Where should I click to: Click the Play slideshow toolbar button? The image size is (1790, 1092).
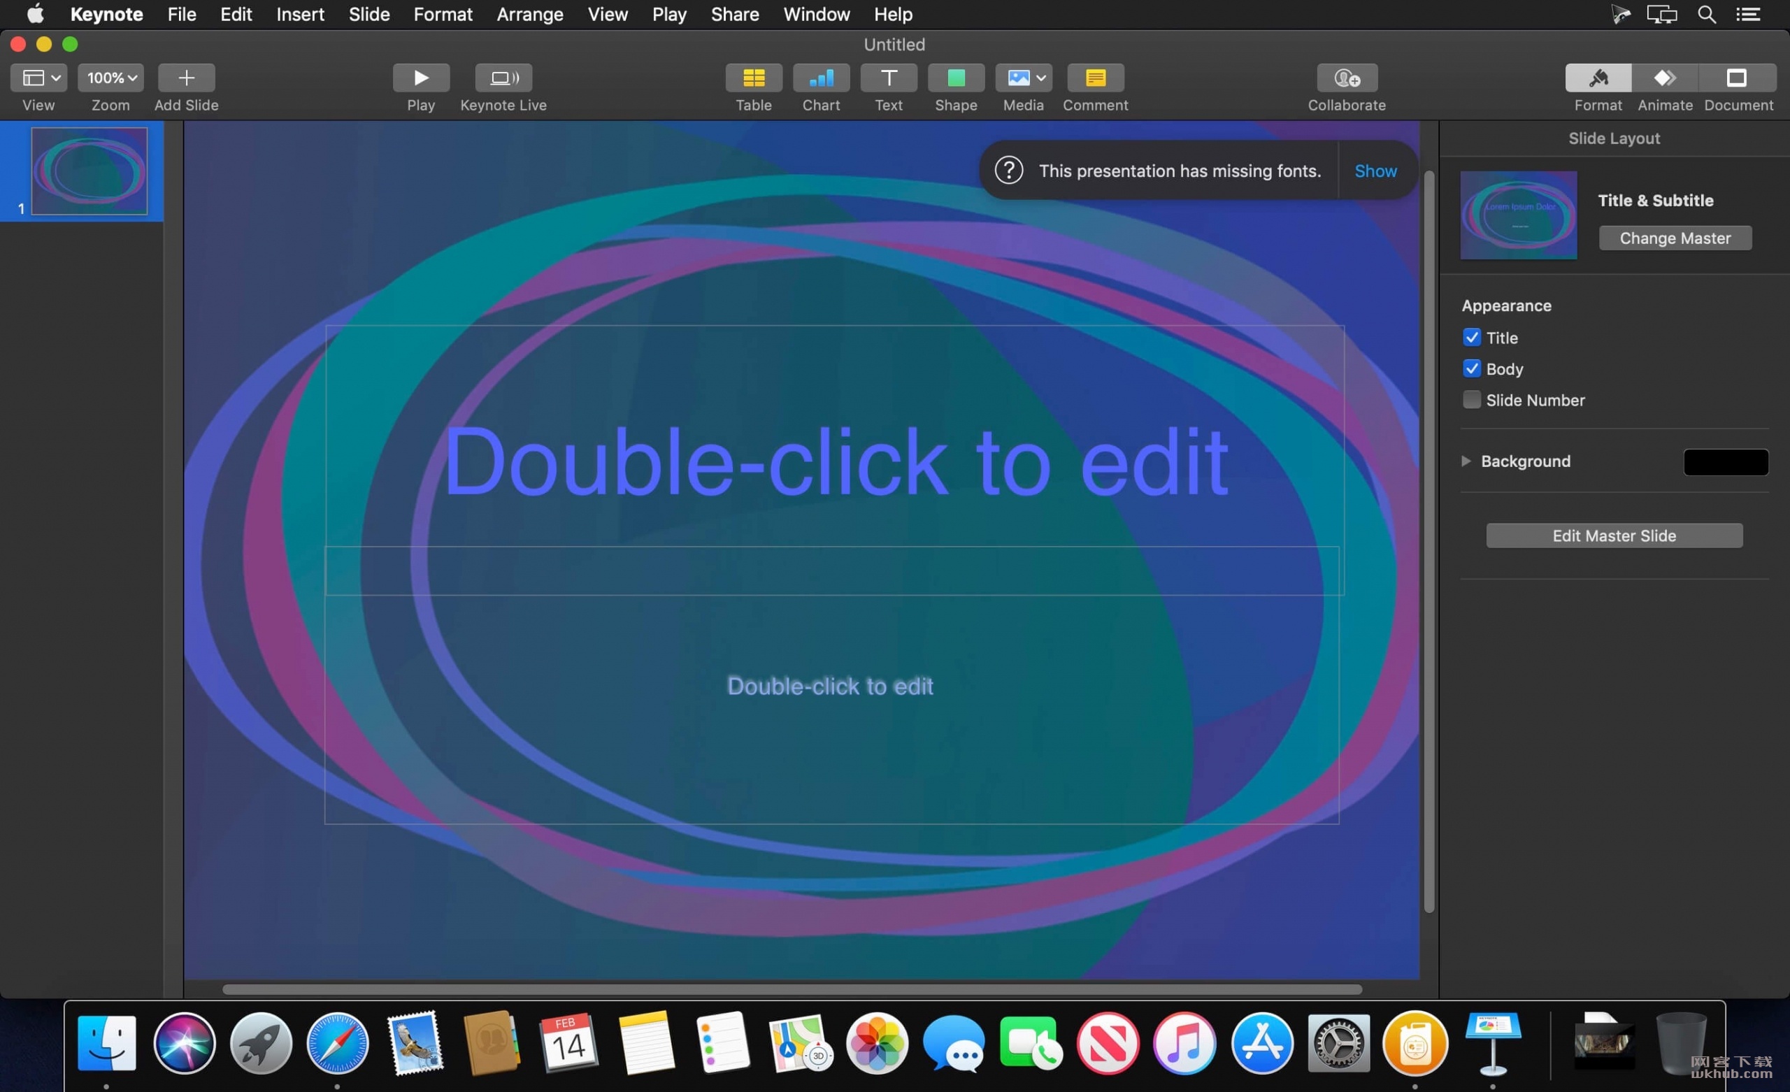[x=421, y=78]
